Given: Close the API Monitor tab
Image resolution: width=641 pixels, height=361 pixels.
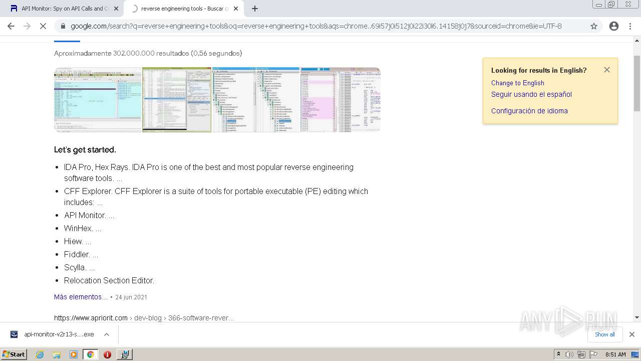Looking at the screenshot, I should point(116,9).
